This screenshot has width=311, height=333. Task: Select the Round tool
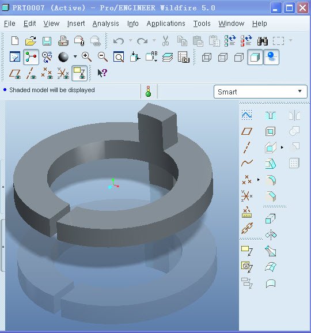tap(271, 180)
